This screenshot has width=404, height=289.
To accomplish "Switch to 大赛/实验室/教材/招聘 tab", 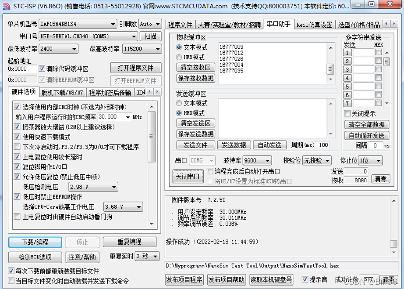I will click(229, 25).
